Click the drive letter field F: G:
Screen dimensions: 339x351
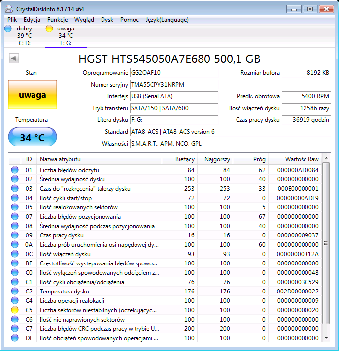(x=174, y=120)
